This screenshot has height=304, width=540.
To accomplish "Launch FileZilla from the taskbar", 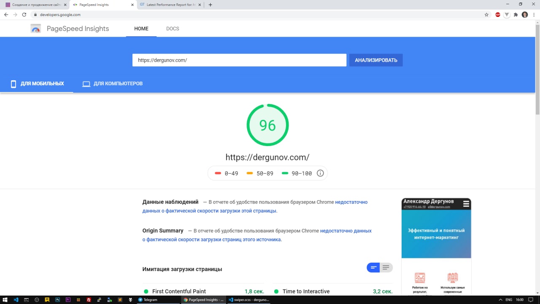I will pyautogui.click(x=89, y=300).
